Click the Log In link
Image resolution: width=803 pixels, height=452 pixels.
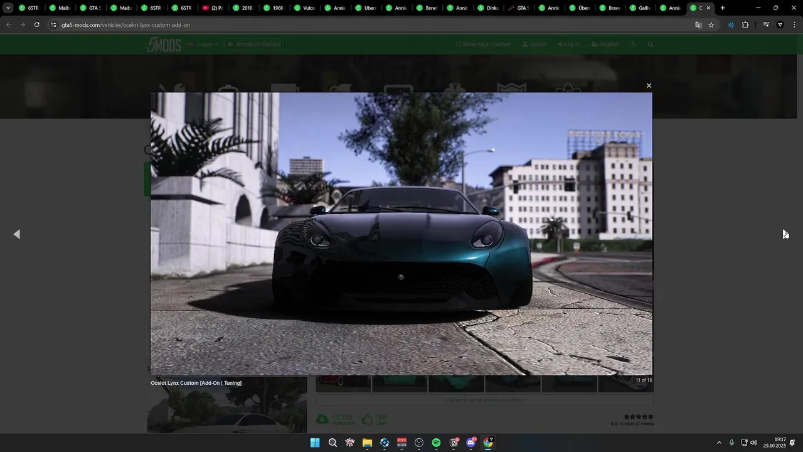coord(568,45)
